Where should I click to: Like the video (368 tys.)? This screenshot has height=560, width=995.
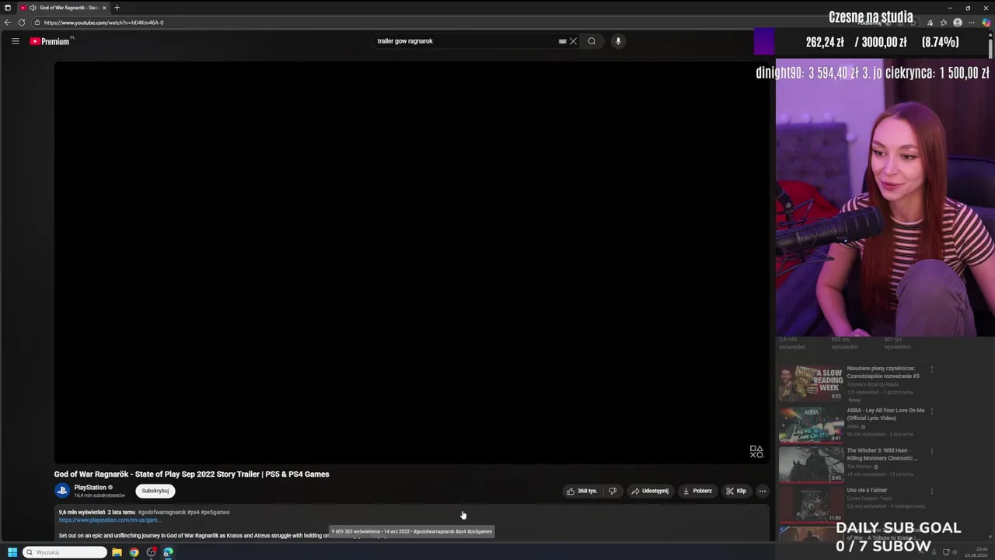tap(582, 491)
